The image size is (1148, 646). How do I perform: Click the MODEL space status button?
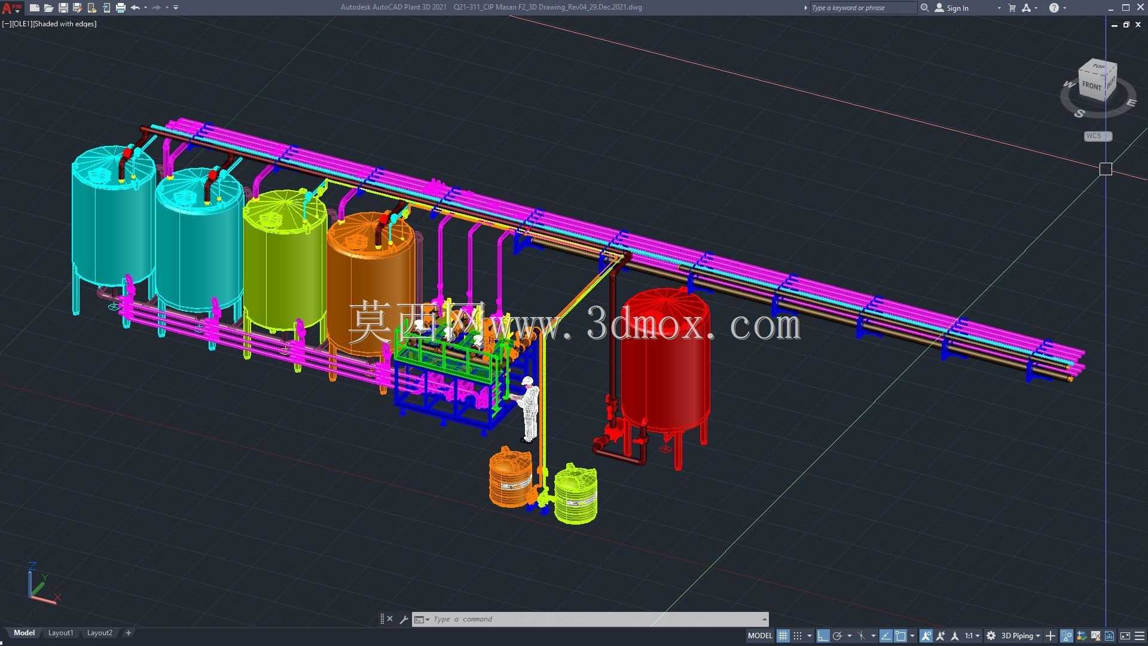coord(760,636)
